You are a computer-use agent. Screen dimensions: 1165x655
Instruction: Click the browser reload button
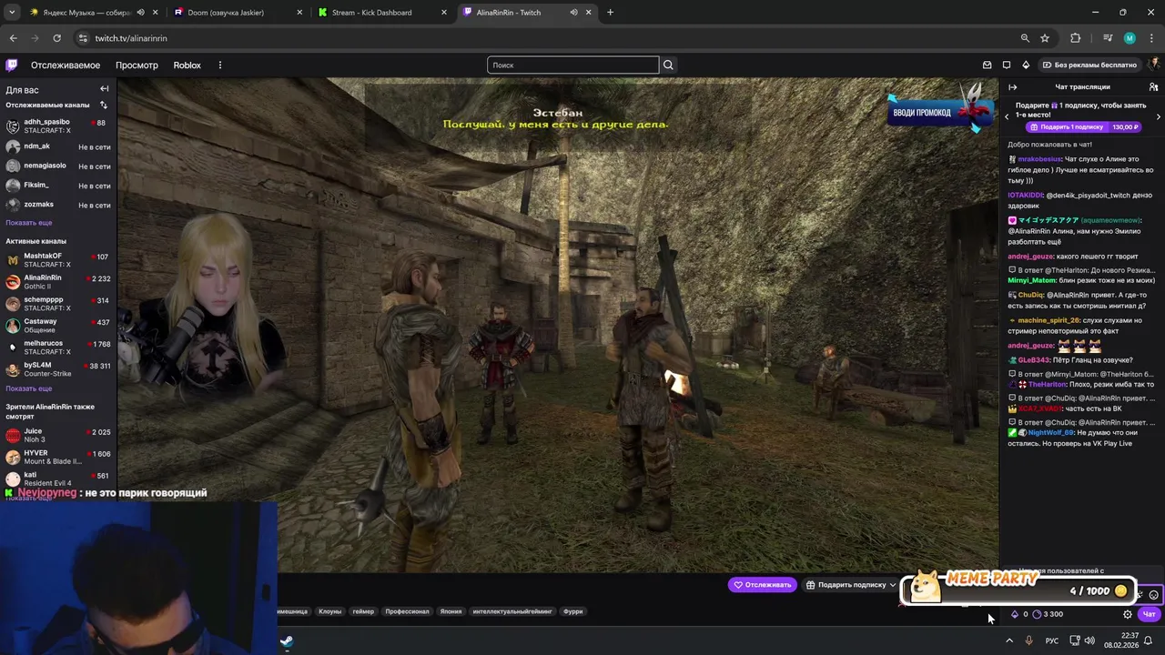(x=56, y=38)
